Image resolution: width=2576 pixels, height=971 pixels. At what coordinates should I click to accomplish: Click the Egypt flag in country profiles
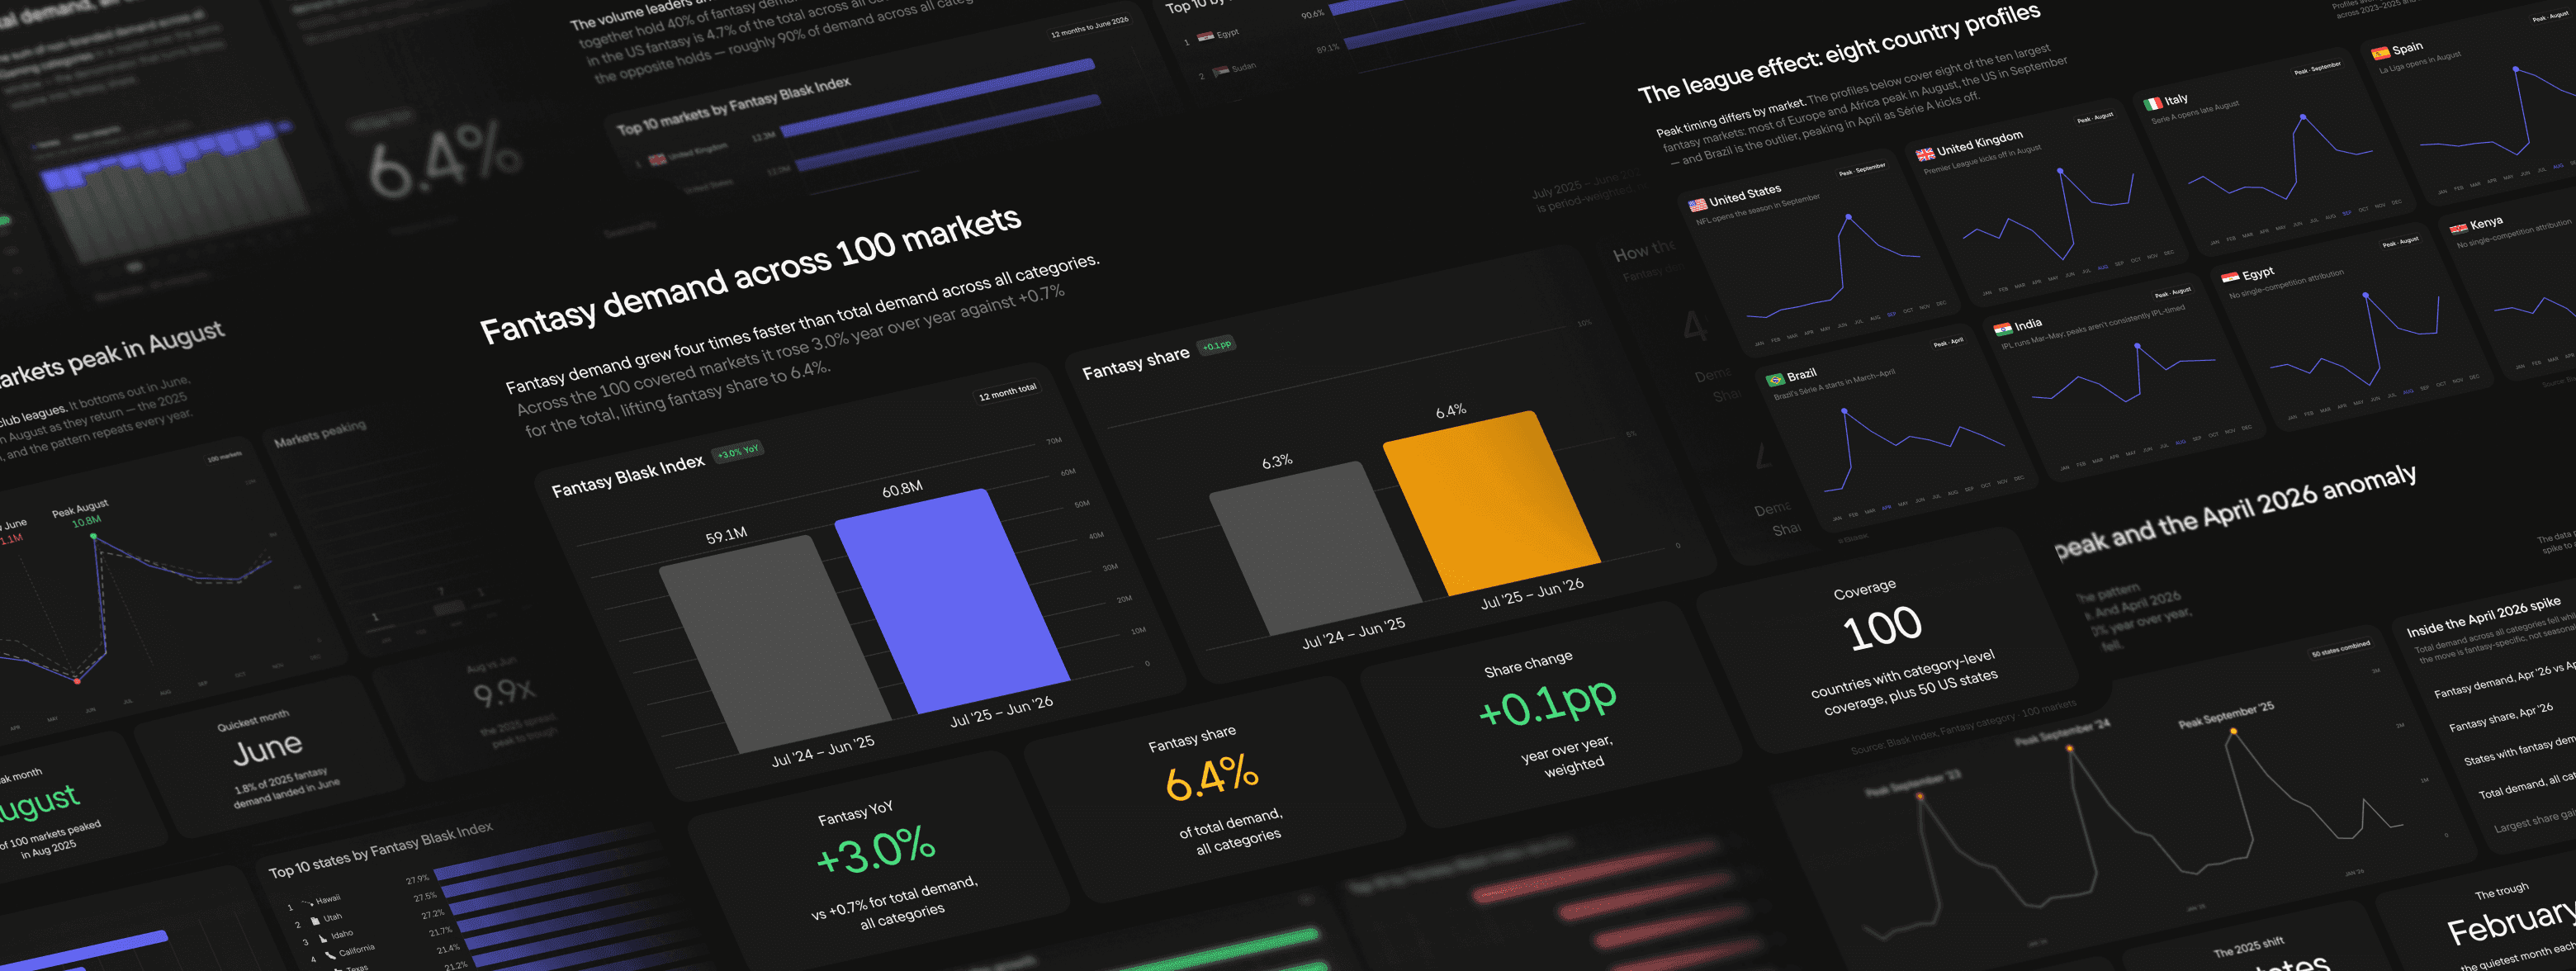[x=2230, y=277]
